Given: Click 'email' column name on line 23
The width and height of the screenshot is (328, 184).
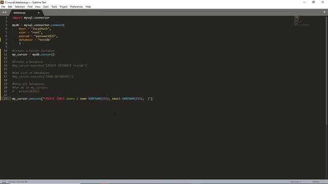Looking at the screenshot, I should click(x=116, y=99).
